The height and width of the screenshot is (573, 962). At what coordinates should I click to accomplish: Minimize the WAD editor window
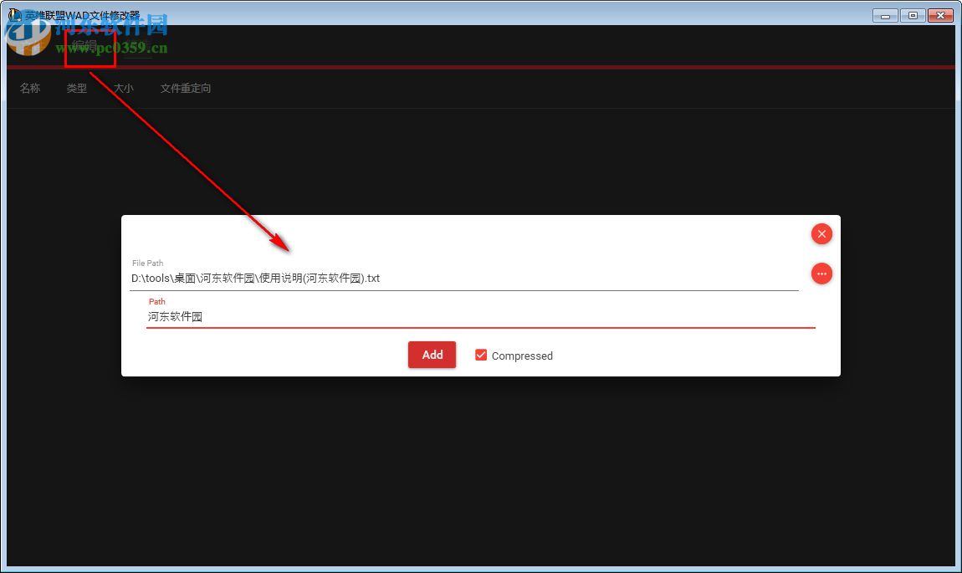coord(885,15)
